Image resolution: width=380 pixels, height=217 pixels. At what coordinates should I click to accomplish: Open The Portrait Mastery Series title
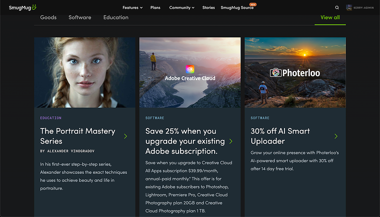(x=77, y=136)
